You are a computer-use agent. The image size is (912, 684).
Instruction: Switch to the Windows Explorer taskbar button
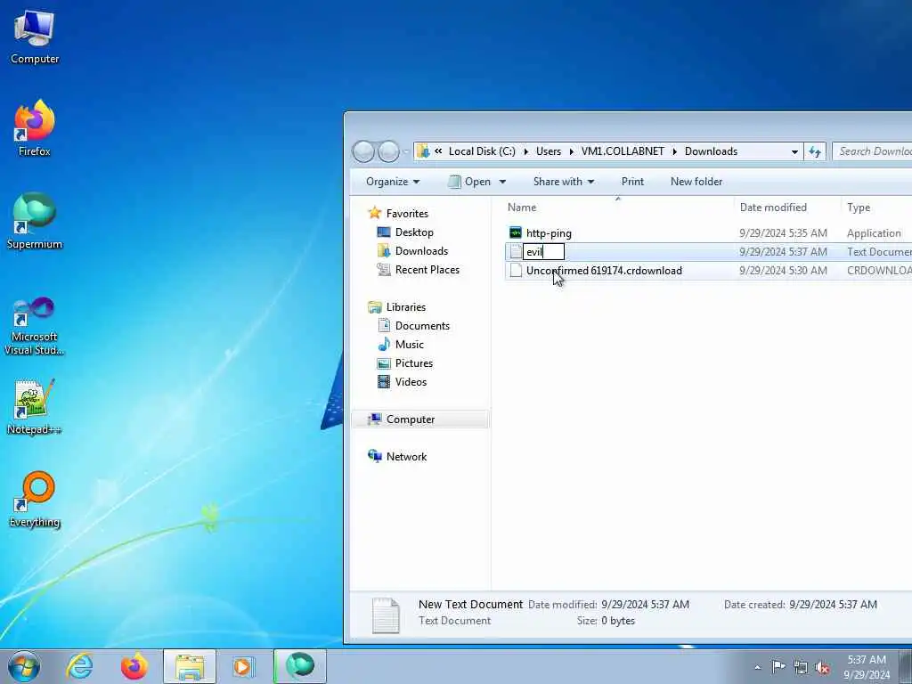click(x=189, y=666)
